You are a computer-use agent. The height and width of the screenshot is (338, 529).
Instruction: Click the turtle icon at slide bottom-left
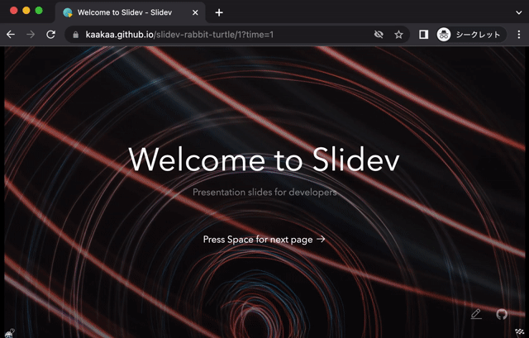pyautogui.click(x=10, y=333)
